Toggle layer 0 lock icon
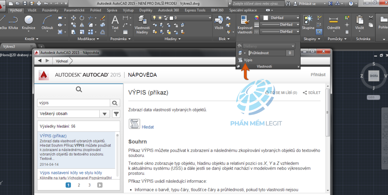 [165, 18]
